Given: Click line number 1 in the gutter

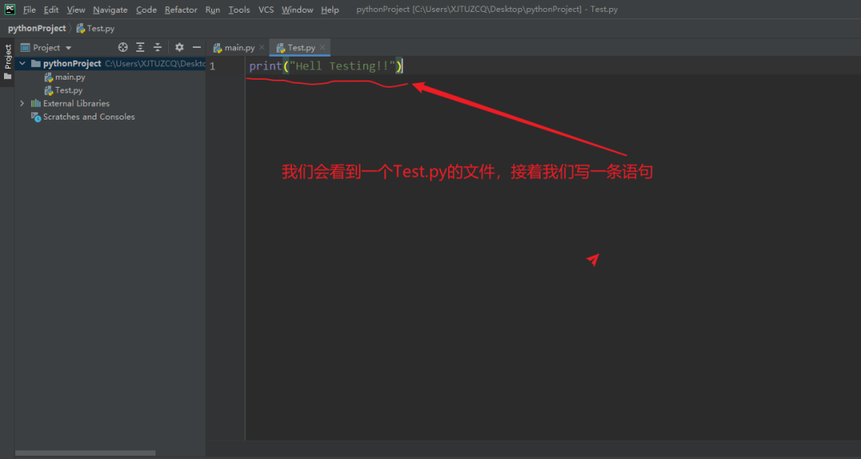Looking at the screenshot, I should [213, 66].
